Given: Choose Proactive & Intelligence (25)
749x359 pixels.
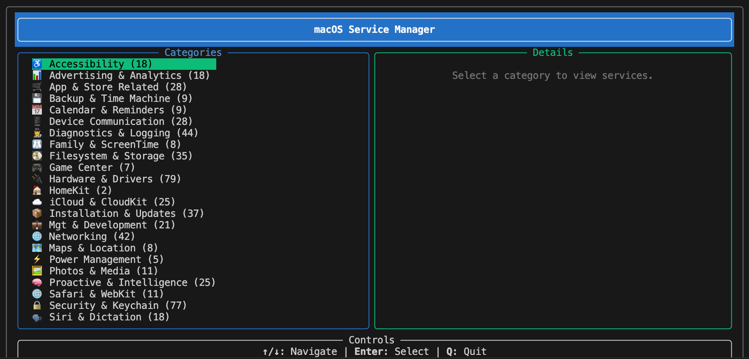Looking at the screenshot, I should tap(132, 282).
